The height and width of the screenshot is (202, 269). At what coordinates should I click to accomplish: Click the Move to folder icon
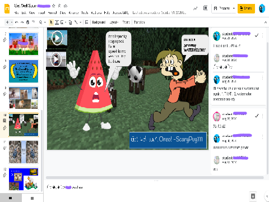(x=59, y=6)
